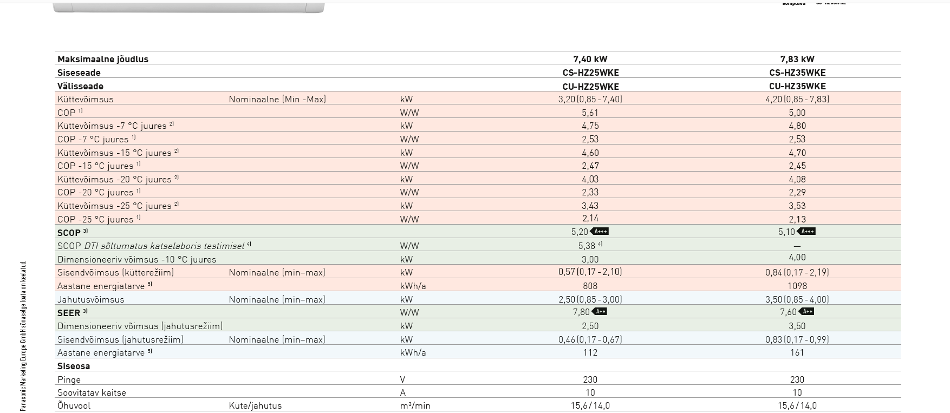Click the COP -15 °C value 2,45
Viewport: 950px width, 413px height.
tap(797, 166)
